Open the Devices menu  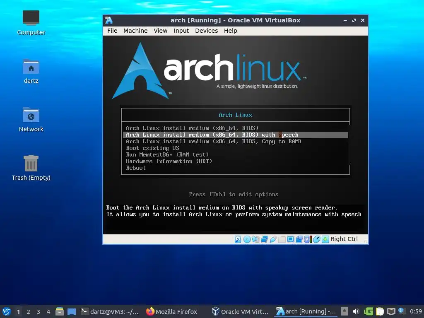pos(207,31)
